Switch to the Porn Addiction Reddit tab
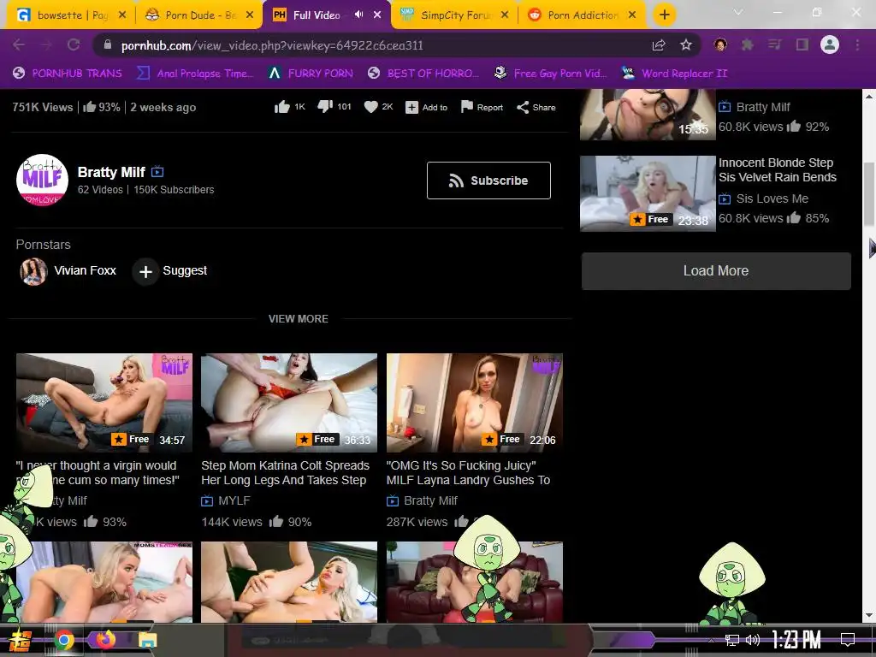 pos(581,15)
